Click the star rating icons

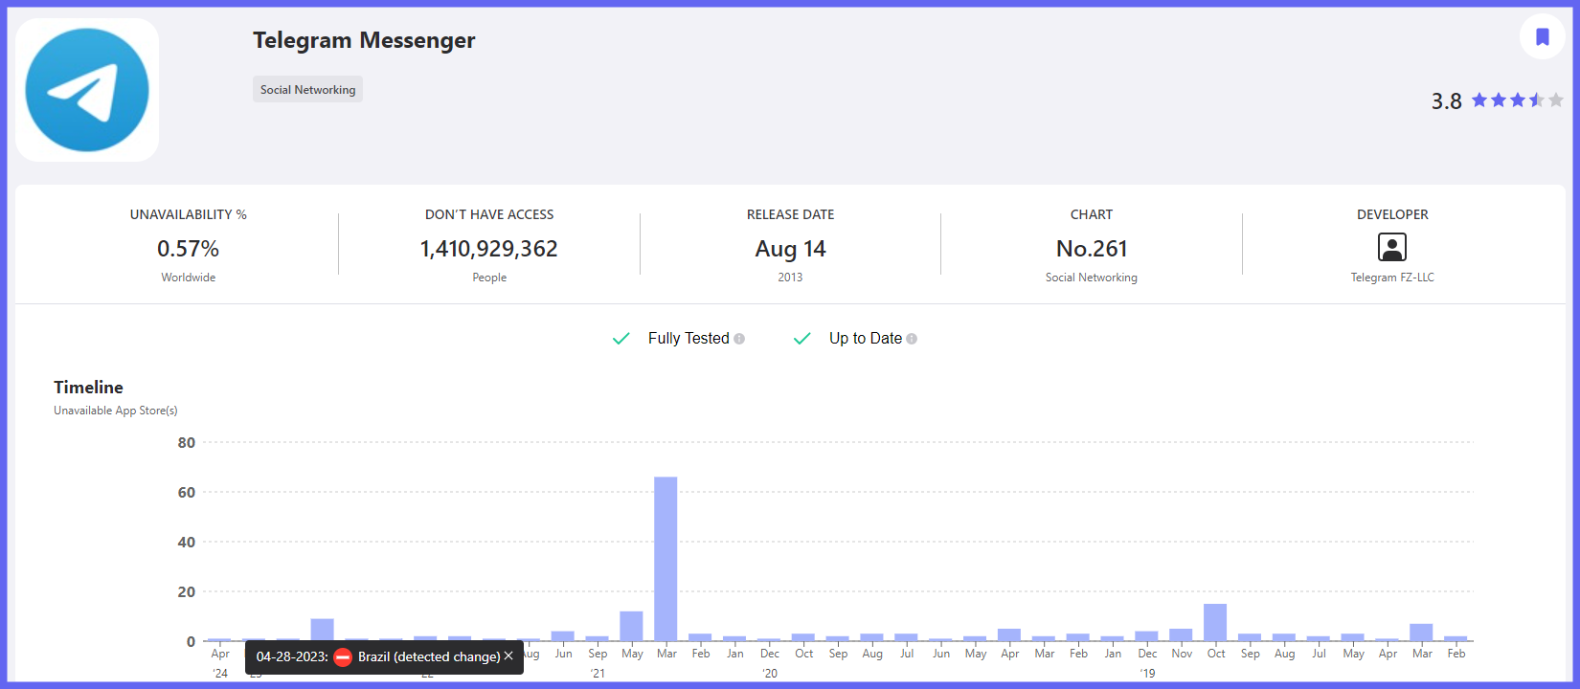[x=1518, y=100]
